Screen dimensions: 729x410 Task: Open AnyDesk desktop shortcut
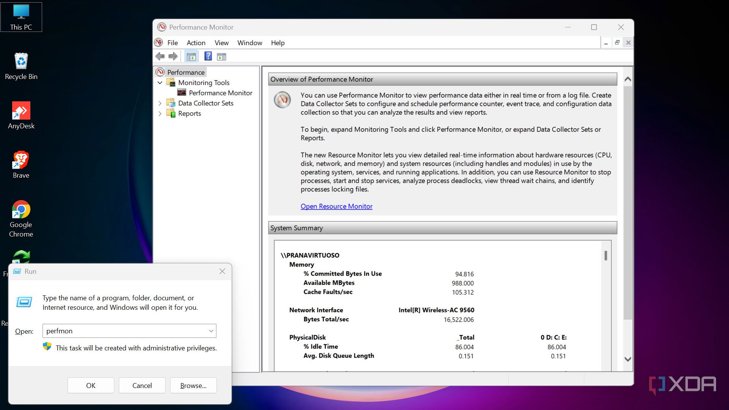(21, 115)
